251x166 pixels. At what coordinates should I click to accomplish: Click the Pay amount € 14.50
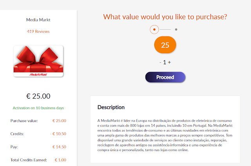[59, 147]
